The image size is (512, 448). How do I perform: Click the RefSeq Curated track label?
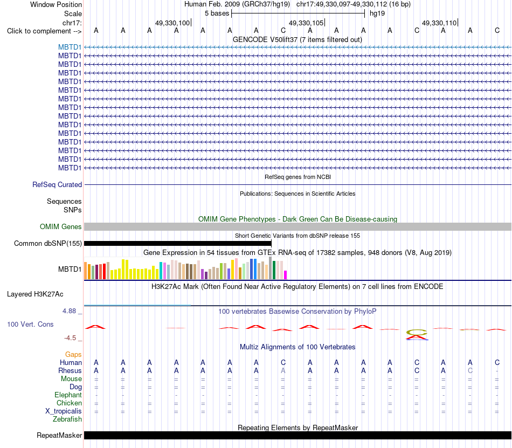click(57, 184)
